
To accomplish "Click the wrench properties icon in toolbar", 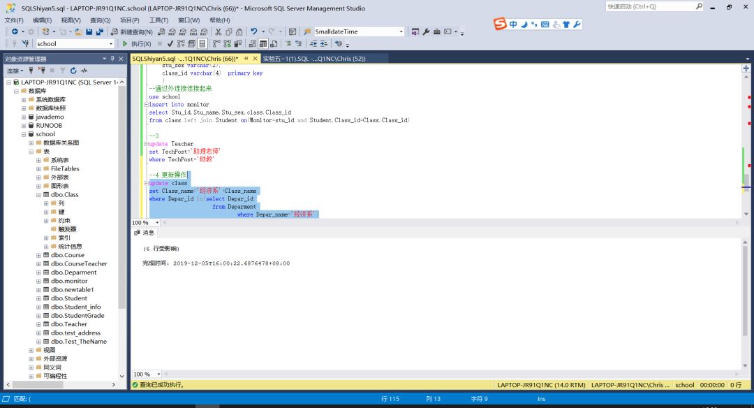I will pyautogui.click(x=426, y=31).
